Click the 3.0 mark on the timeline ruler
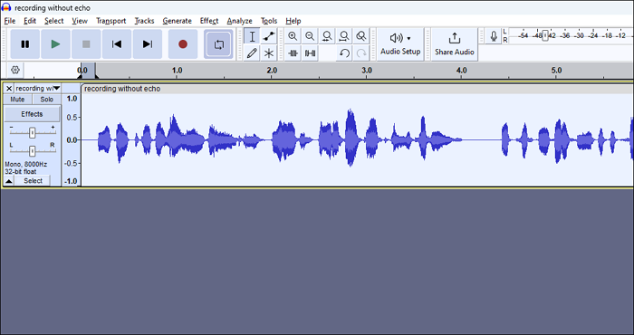The image size is (634, 335). click(x=367, y=71)
